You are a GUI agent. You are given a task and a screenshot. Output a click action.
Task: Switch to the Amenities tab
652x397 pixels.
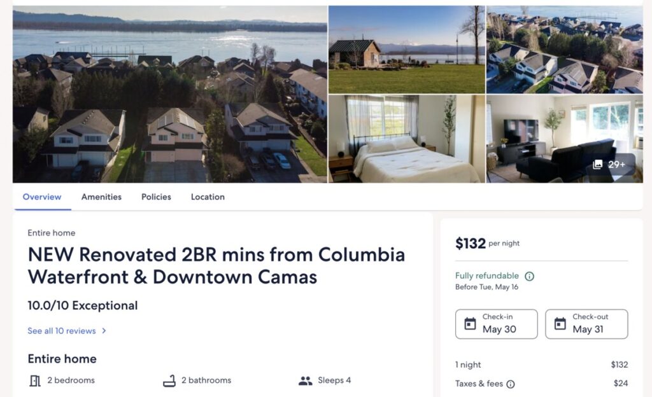101,197
